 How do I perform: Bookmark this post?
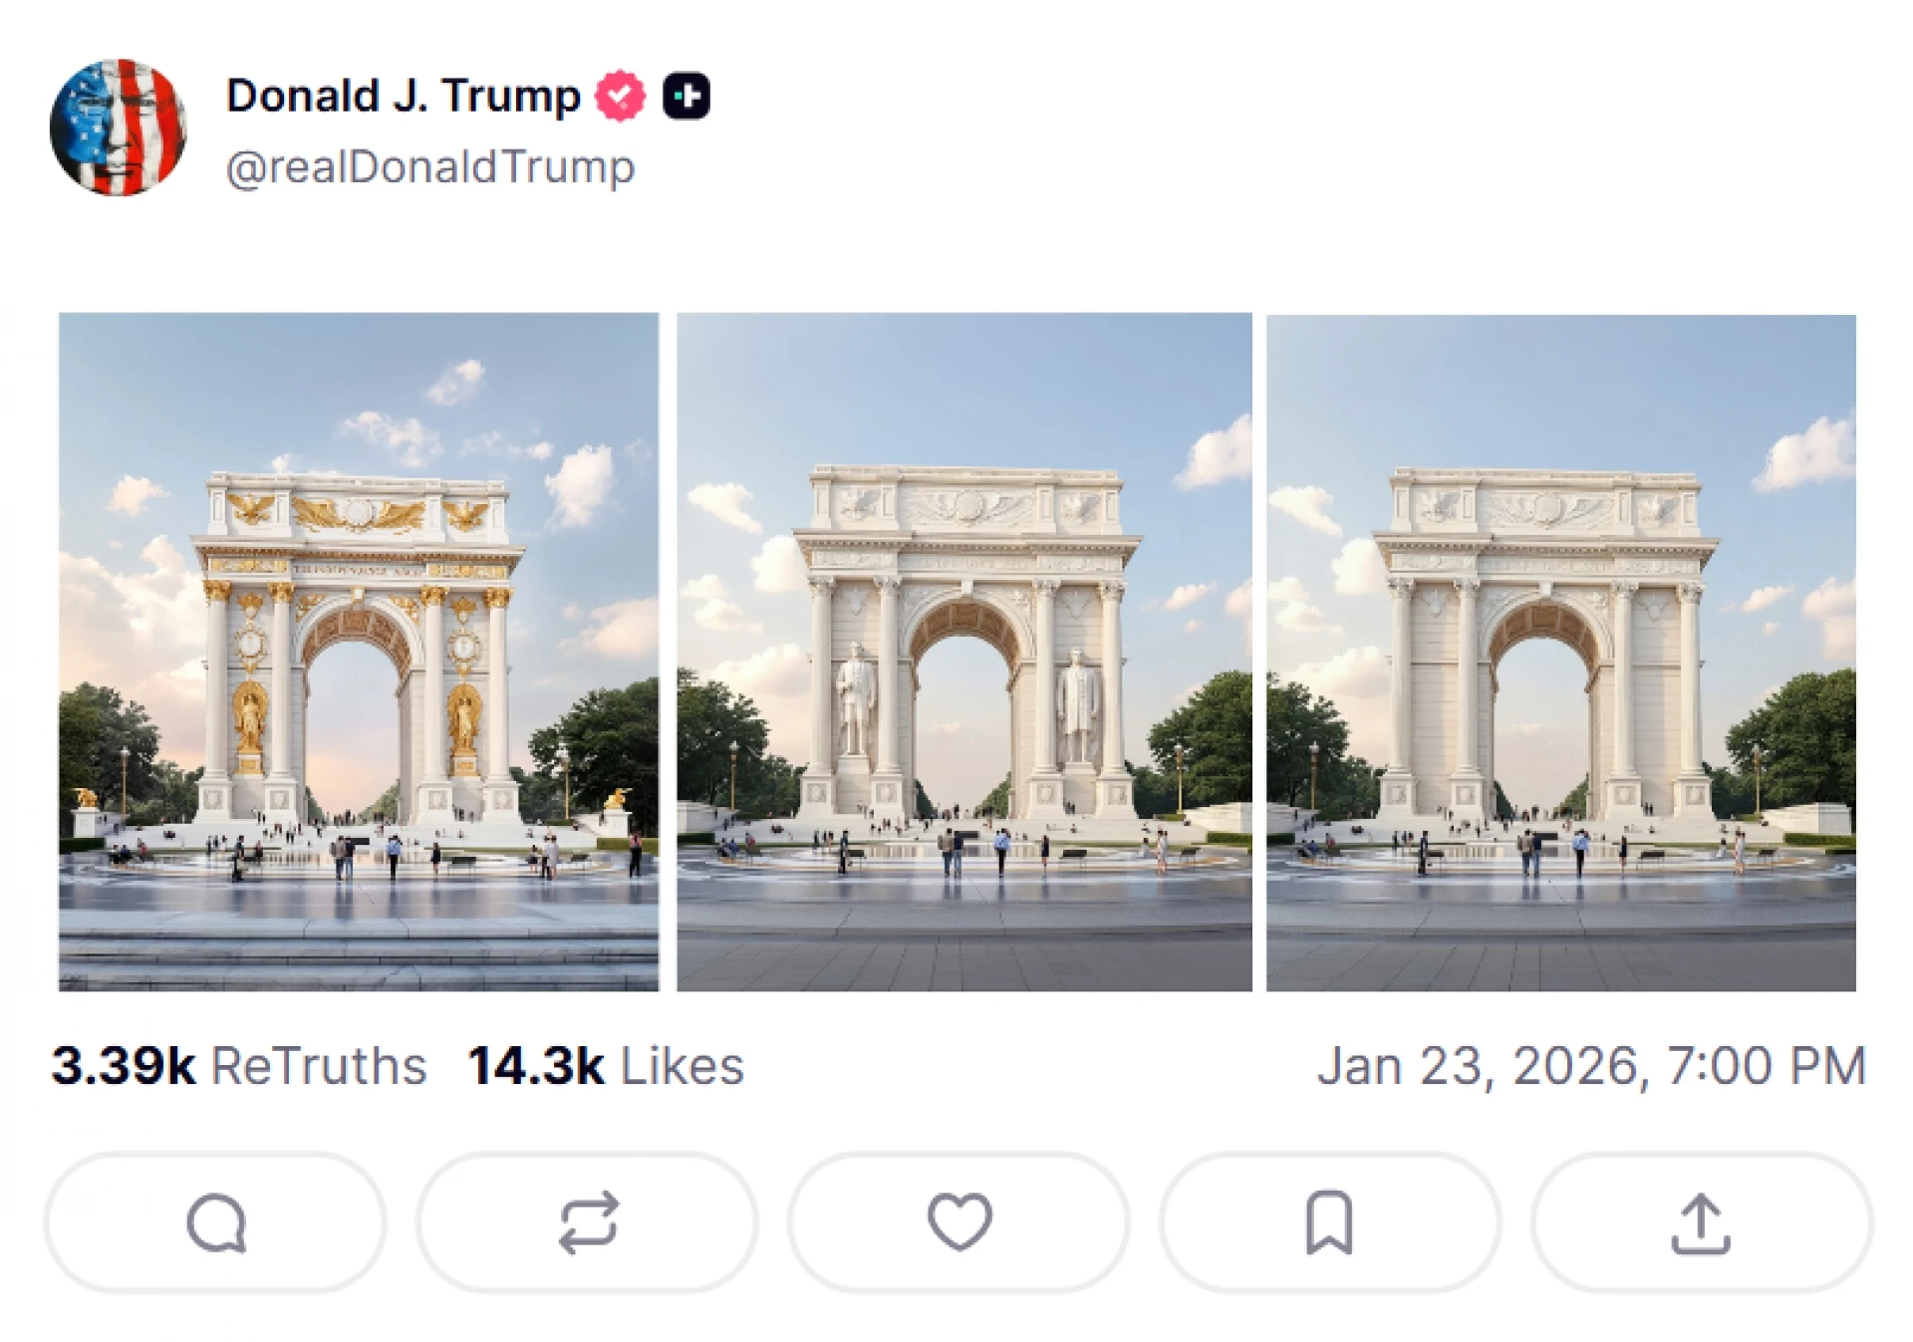(x=1329, y=1222)
